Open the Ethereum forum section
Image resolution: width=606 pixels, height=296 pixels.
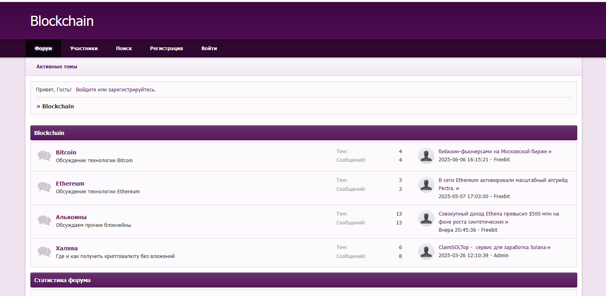[70, 184]
